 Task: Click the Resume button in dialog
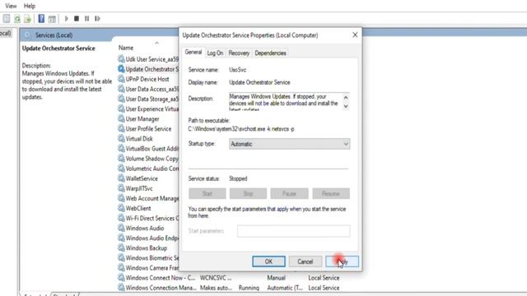click(x=331, y=194)
